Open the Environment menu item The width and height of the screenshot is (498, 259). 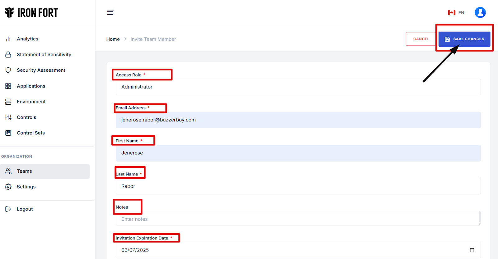point(31,102)
